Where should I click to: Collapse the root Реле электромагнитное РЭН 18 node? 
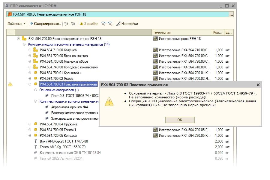[x=18, y=39]
